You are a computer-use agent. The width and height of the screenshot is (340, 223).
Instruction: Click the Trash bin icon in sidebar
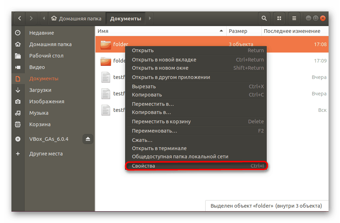point(18,124)
